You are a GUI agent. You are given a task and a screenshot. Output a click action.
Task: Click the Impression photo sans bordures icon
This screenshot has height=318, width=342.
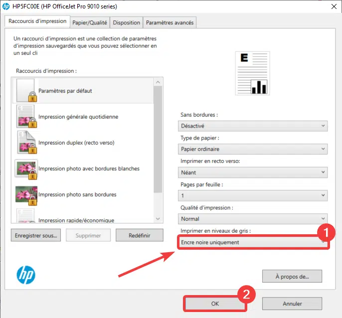(26, 196)
